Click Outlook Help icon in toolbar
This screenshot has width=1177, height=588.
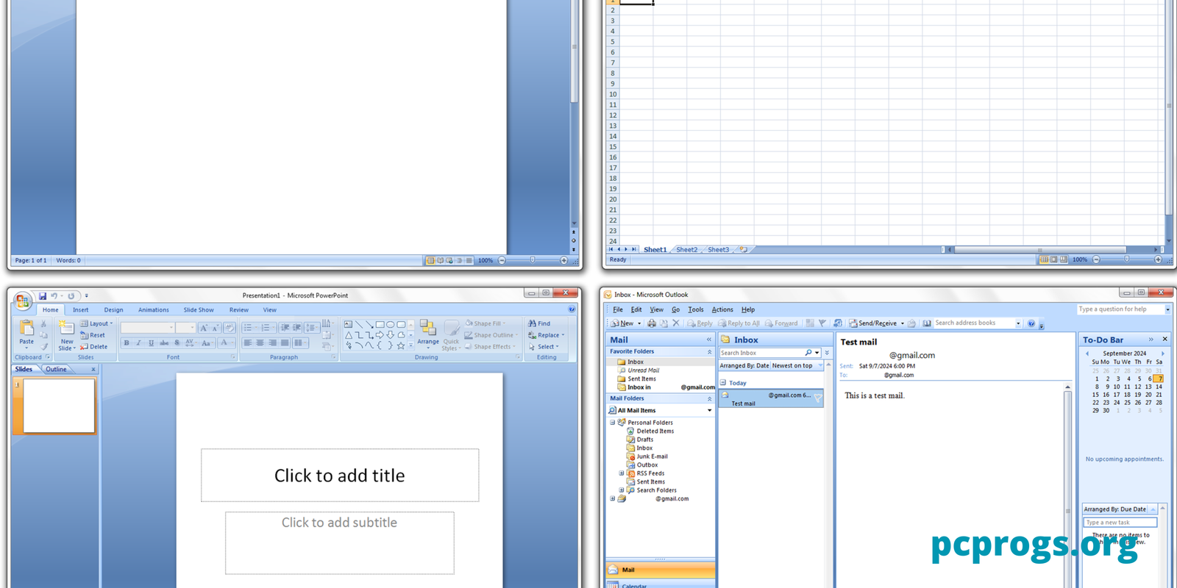coord(1031,323)
